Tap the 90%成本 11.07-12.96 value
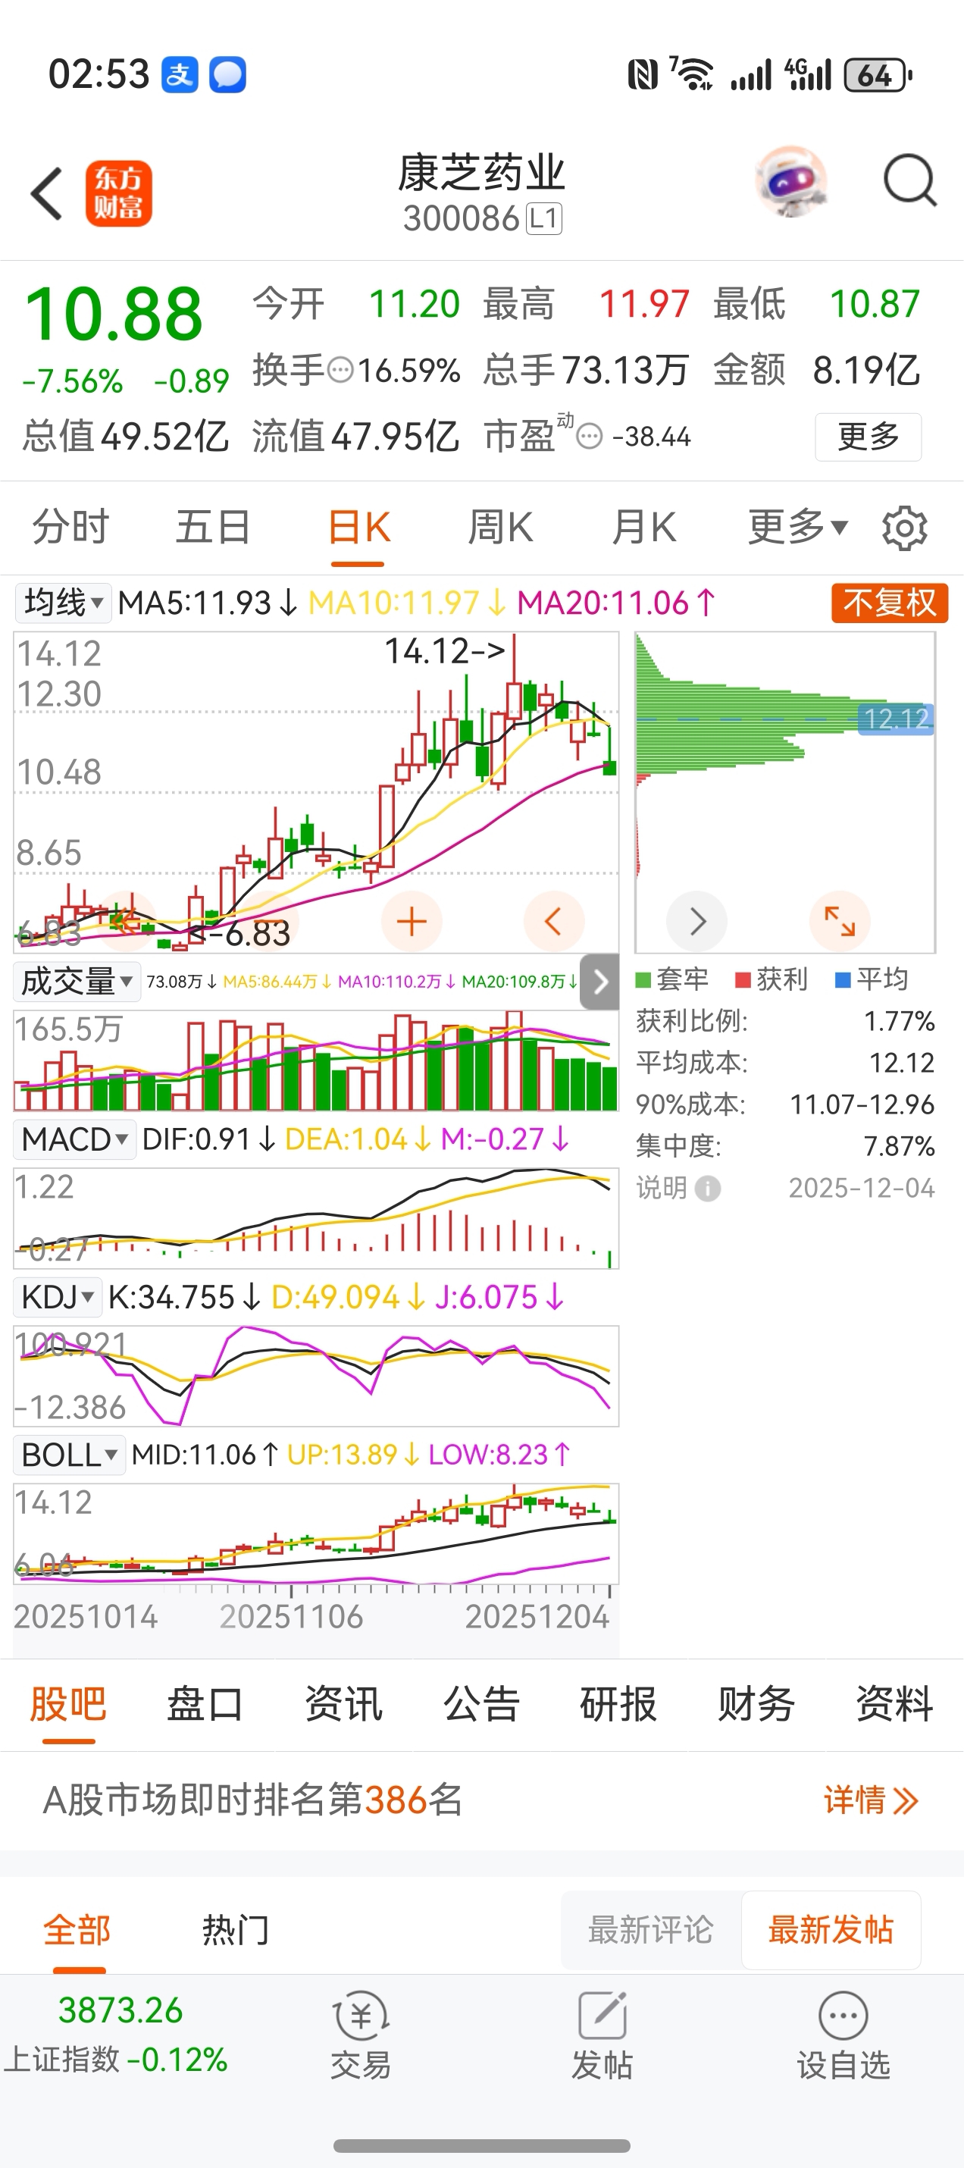964x2168 pixels. click(x=862, y=1104)
